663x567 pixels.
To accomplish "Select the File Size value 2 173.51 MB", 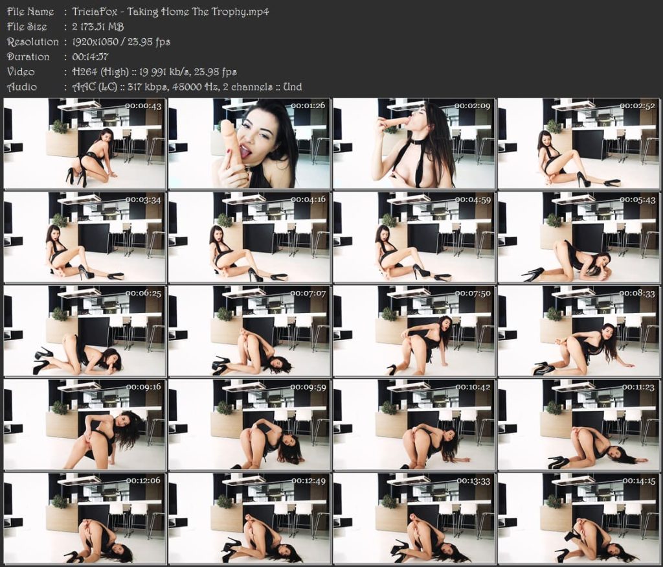I will coord(98,27).
